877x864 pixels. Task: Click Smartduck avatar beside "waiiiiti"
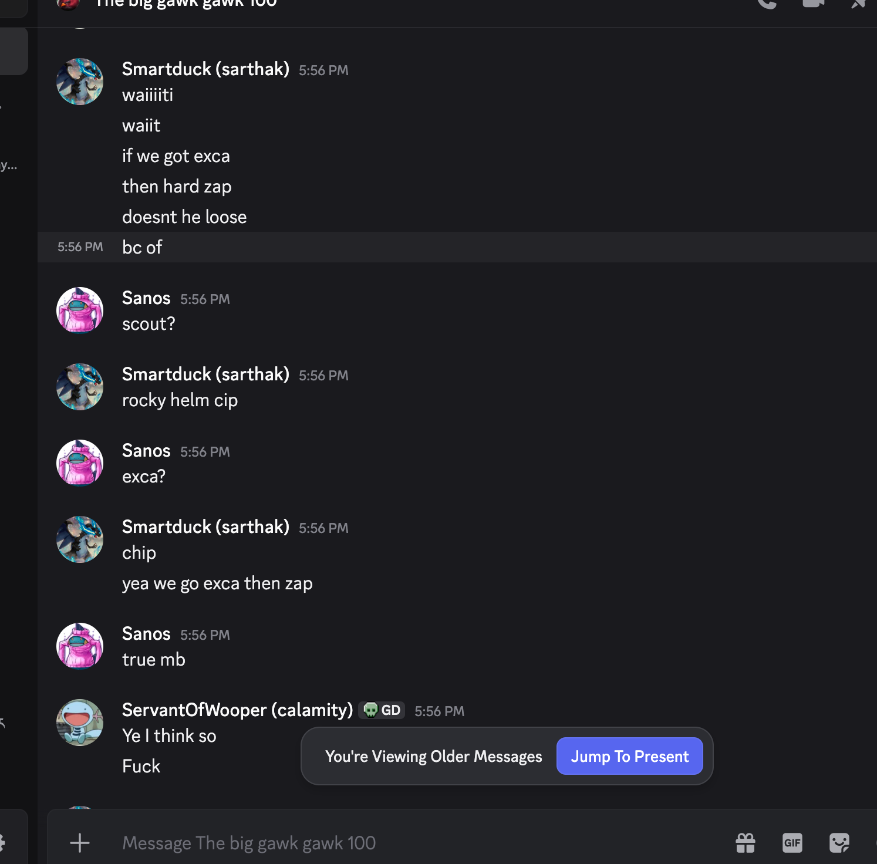coord(80,82)
